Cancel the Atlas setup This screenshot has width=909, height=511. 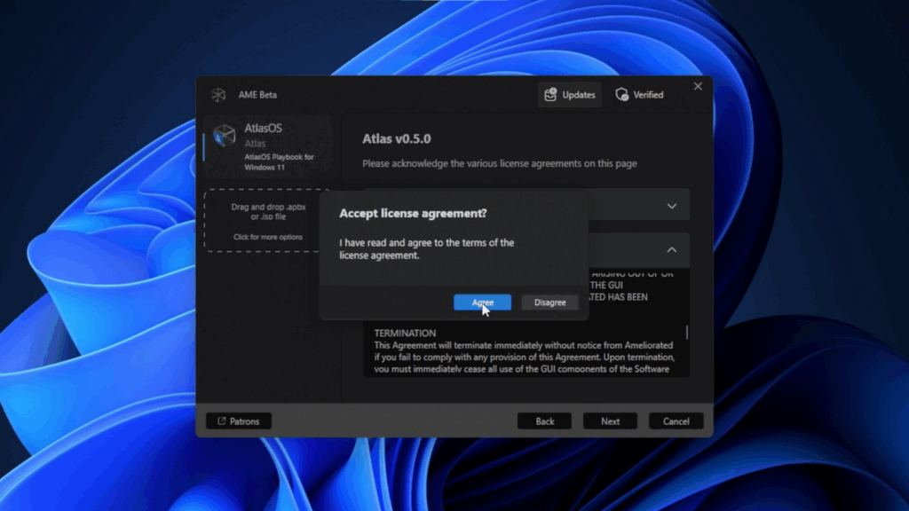(676, 421)
